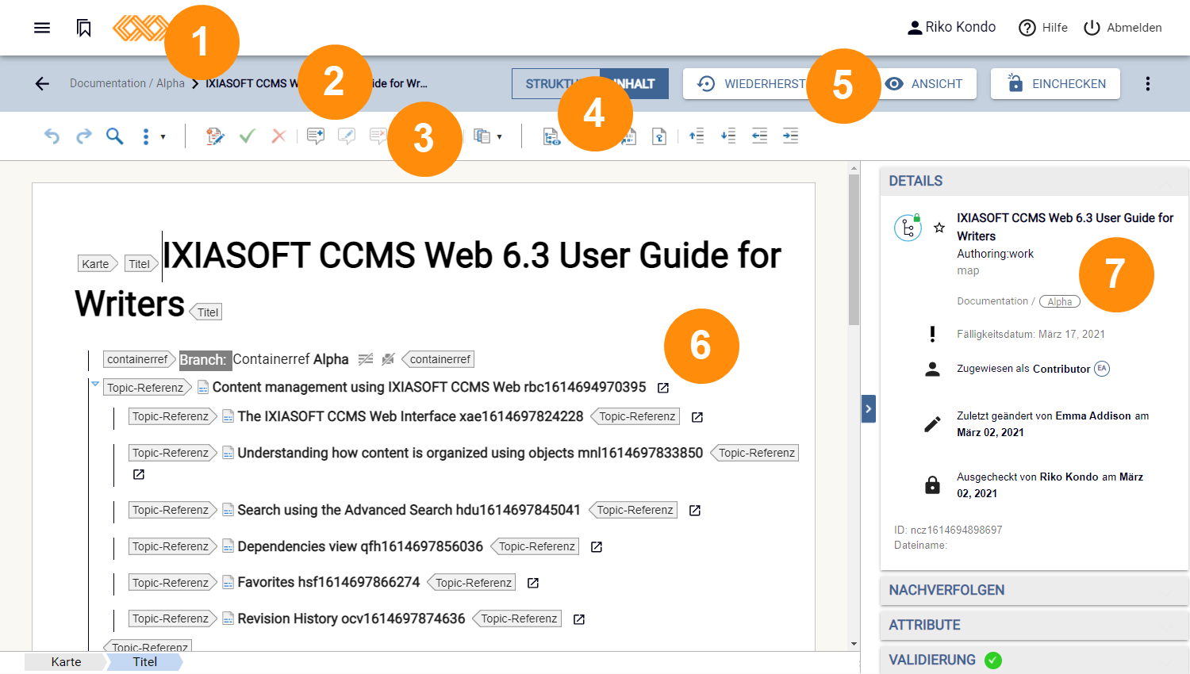This screenshot has height=674, width=1190.
Task: Click the Revision History ocv1614697874636 text
Action: click(x=351, y=618)
